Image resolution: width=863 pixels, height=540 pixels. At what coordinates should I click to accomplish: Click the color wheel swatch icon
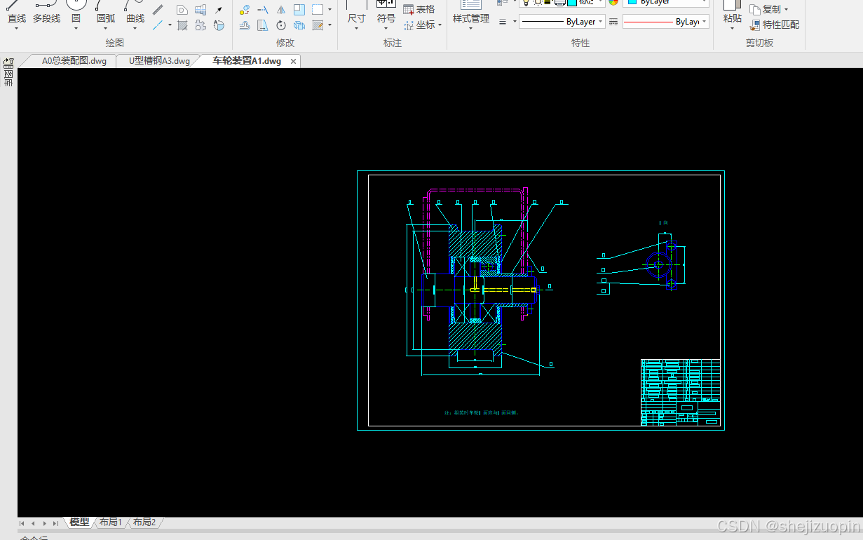613,2
